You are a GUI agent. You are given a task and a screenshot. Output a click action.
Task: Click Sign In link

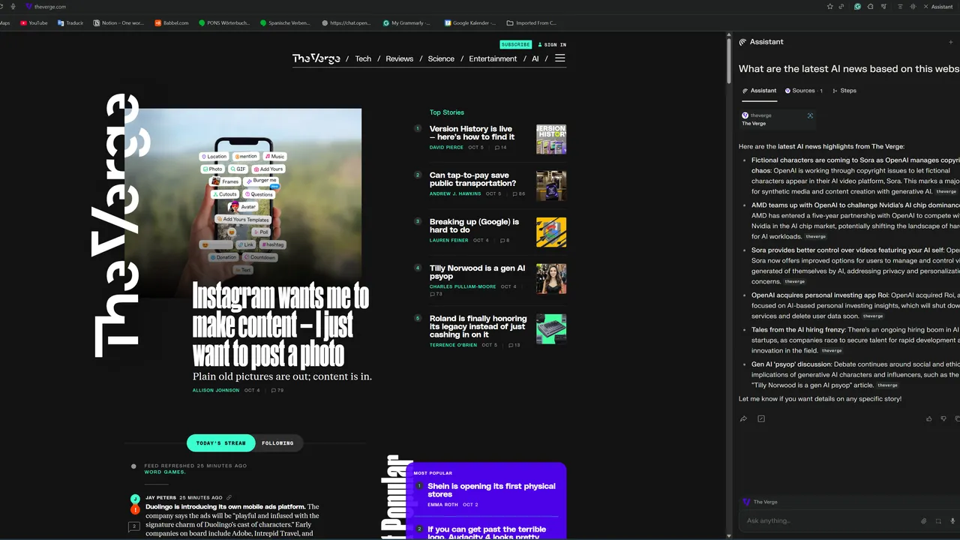tap(552, 45)
